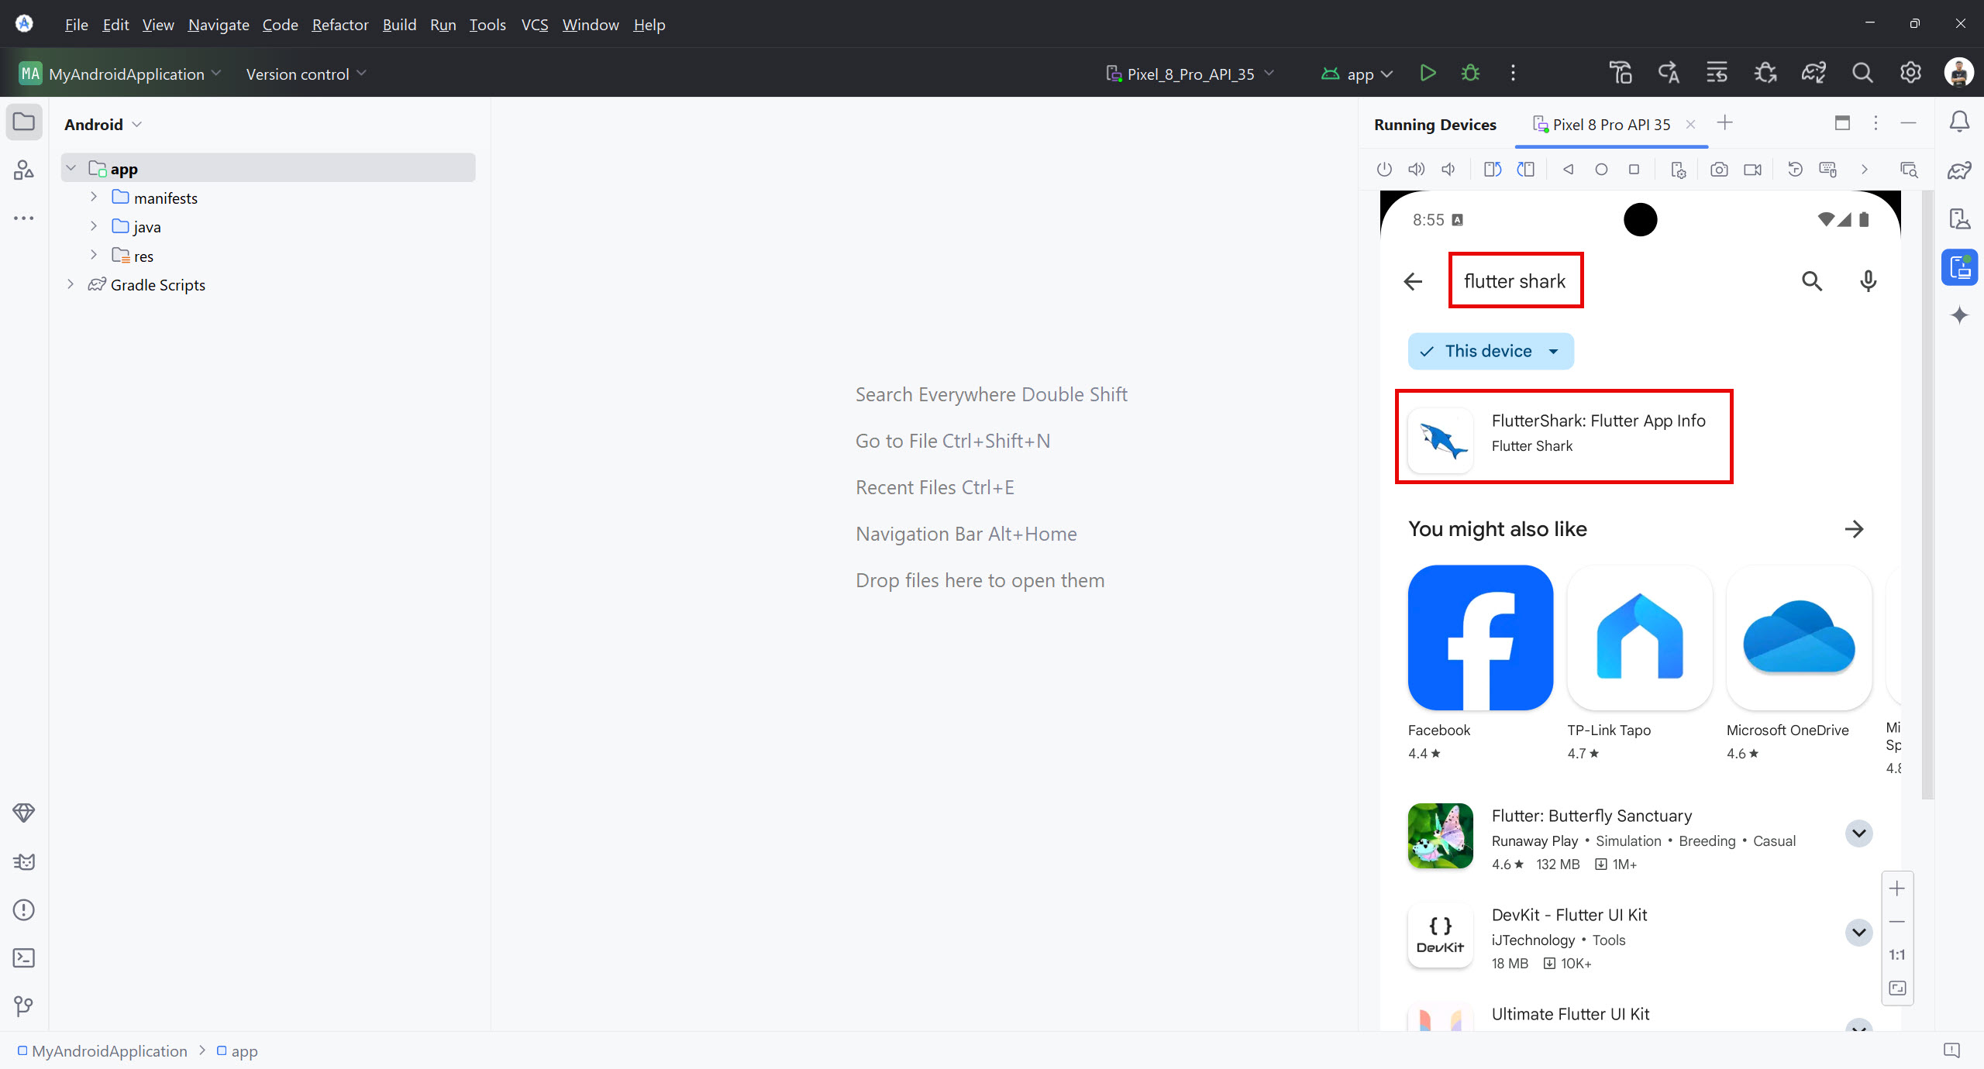Open Resource Manager in left sidebar
Image resolution: width=1984 pixels, height=1069 pixels.
[x=24, y=170]
